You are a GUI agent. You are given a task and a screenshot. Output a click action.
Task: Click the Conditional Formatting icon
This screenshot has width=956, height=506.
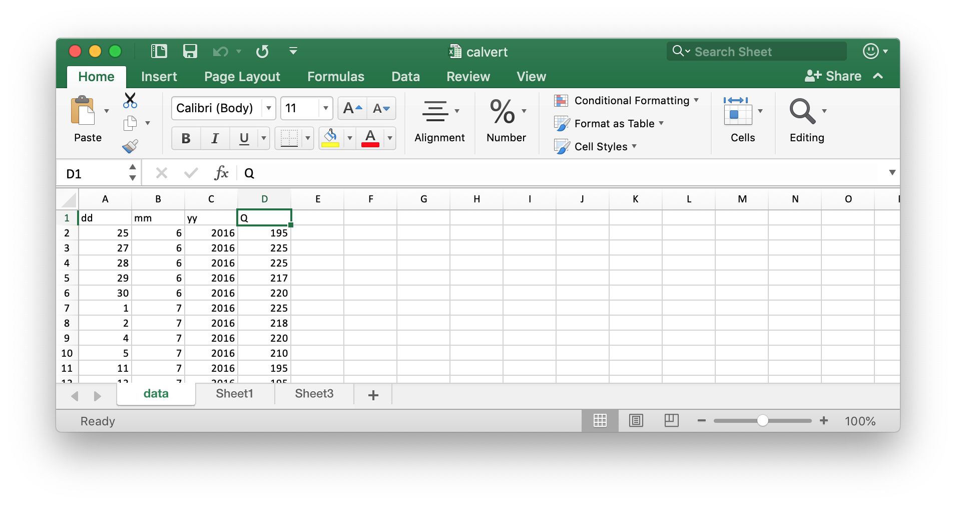pos(561,101)
